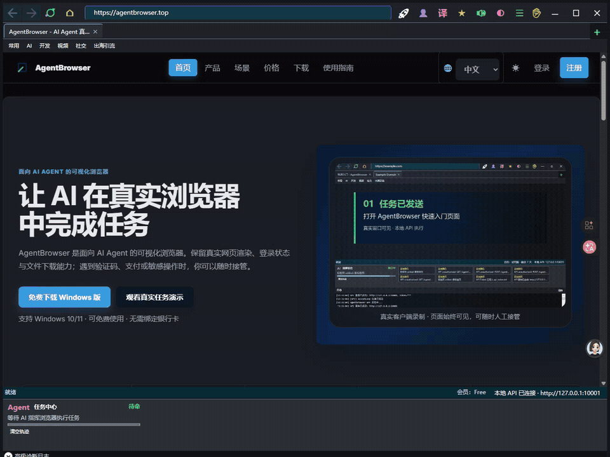The image size is (610, 457).
Task: Go to the 价格 nav item
Action: coord(271,68)
